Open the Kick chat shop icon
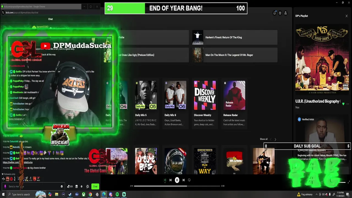The width and height of the screenshot is (352, 198). [x=76, y=186]
